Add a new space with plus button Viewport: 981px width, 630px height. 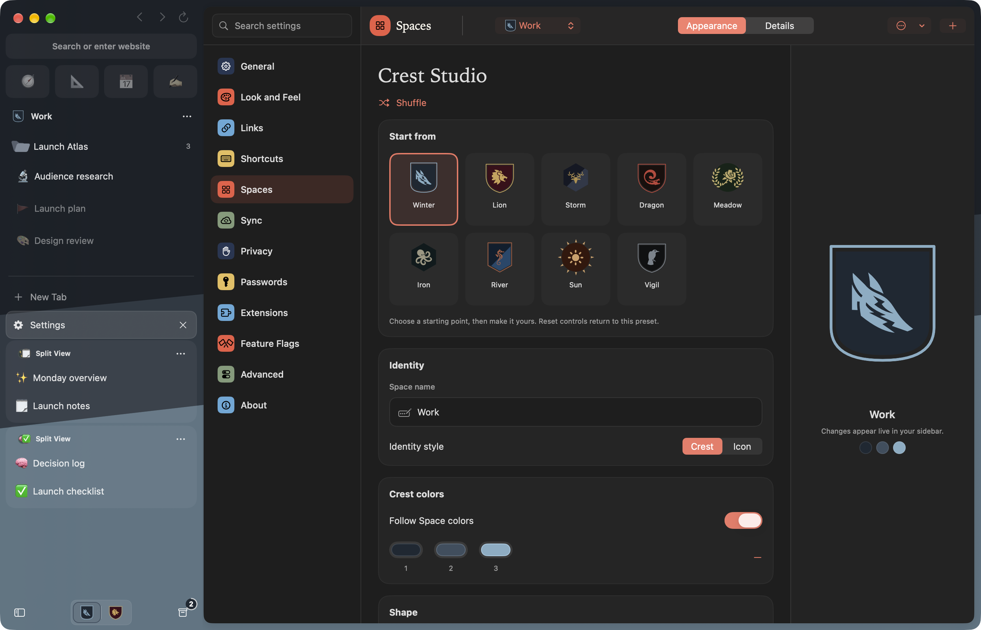click(x=952, y=26)
